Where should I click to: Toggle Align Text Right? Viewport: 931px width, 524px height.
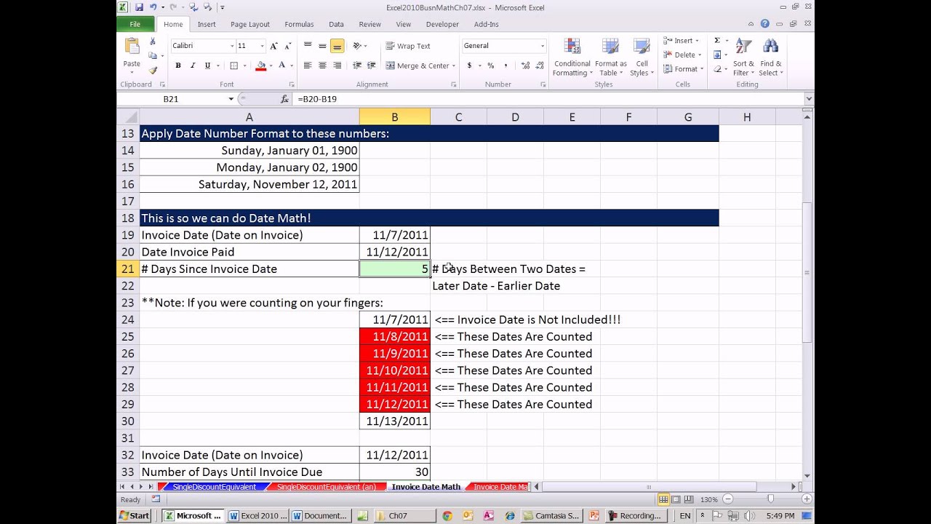coord(337,65)
